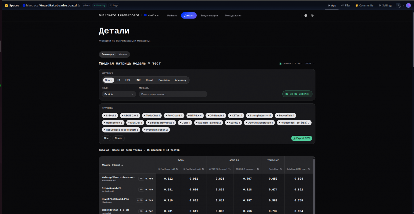Open the three-dots Space options menu

tap(398, 5)
